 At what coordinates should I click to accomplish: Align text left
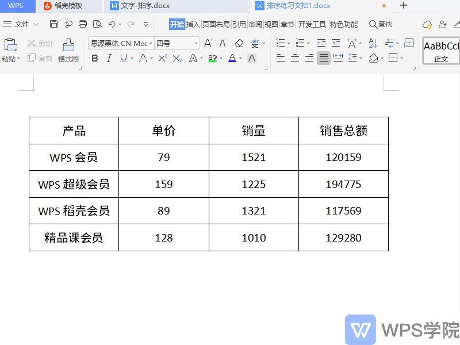pyautogui.click(x=281, y=59)
